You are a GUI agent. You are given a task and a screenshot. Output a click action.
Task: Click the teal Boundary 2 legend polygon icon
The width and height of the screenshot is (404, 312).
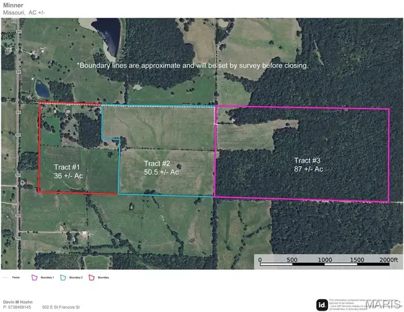click(63, 278)
